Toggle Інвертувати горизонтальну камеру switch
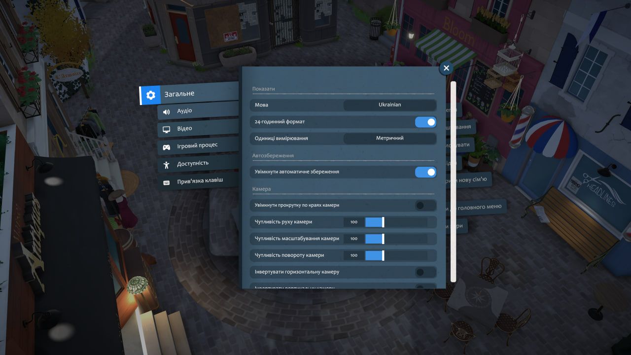Image resolution: width=631 pixels, height=355 pixels. [425, 272]
